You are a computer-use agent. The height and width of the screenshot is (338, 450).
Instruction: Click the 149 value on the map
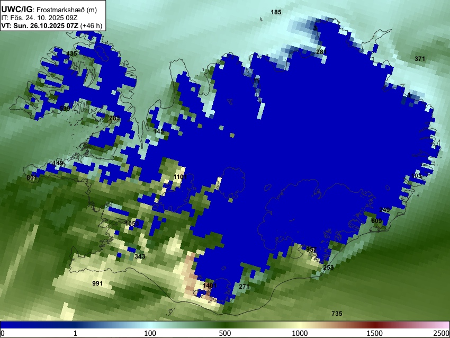pyautogui.click(x=58, y=163)
